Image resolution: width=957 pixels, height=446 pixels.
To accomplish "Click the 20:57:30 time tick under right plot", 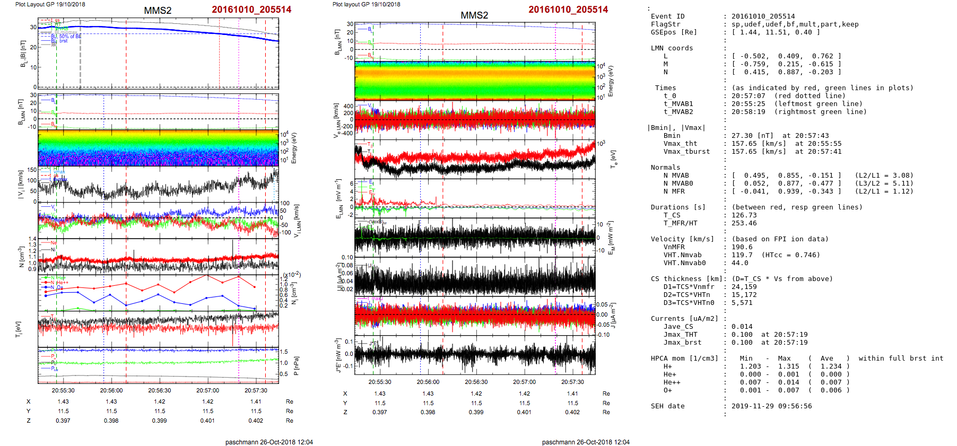I will pos(572,382).
